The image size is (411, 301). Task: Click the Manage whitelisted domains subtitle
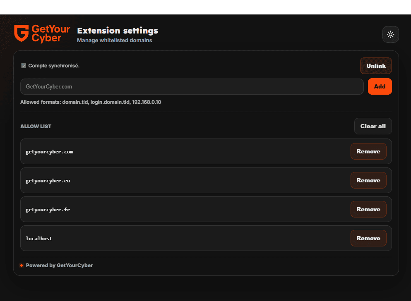(x=115, y=40)
